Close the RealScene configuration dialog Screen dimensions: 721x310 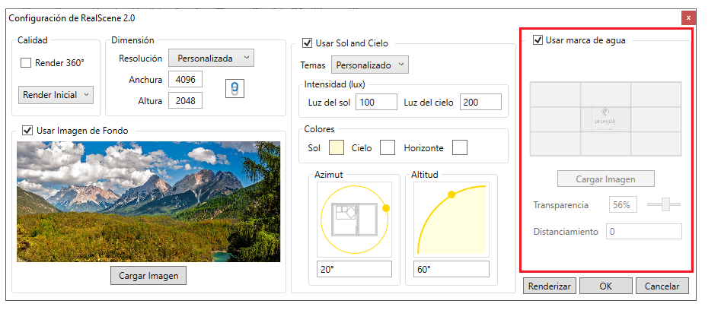pyautogui.click(x=688, y=17)
